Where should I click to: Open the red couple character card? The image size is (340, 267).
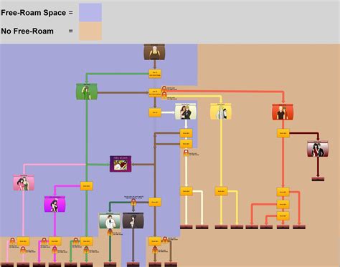click(283, 112)
